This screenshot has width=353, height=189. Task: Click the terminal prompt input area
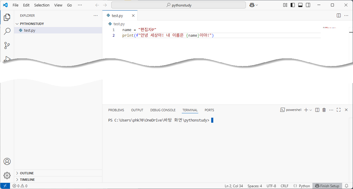coord(212,120)
